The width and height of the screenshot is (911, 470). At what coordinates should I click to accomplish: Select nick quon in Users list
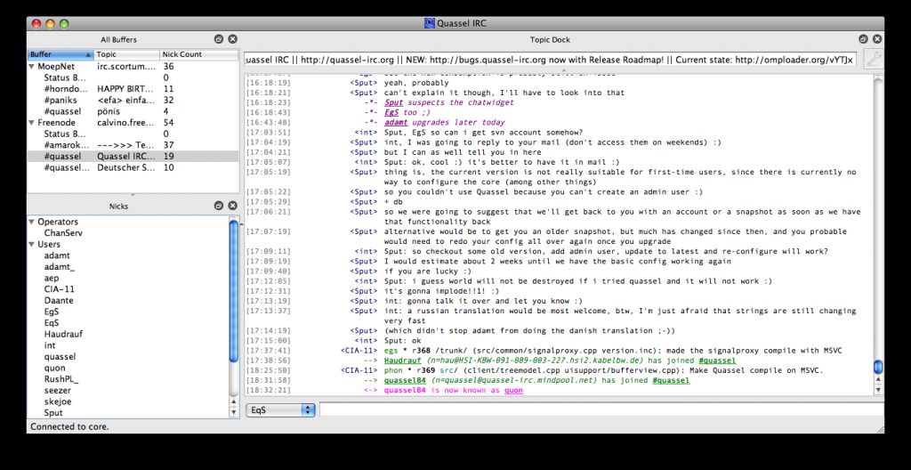point(54,368)
